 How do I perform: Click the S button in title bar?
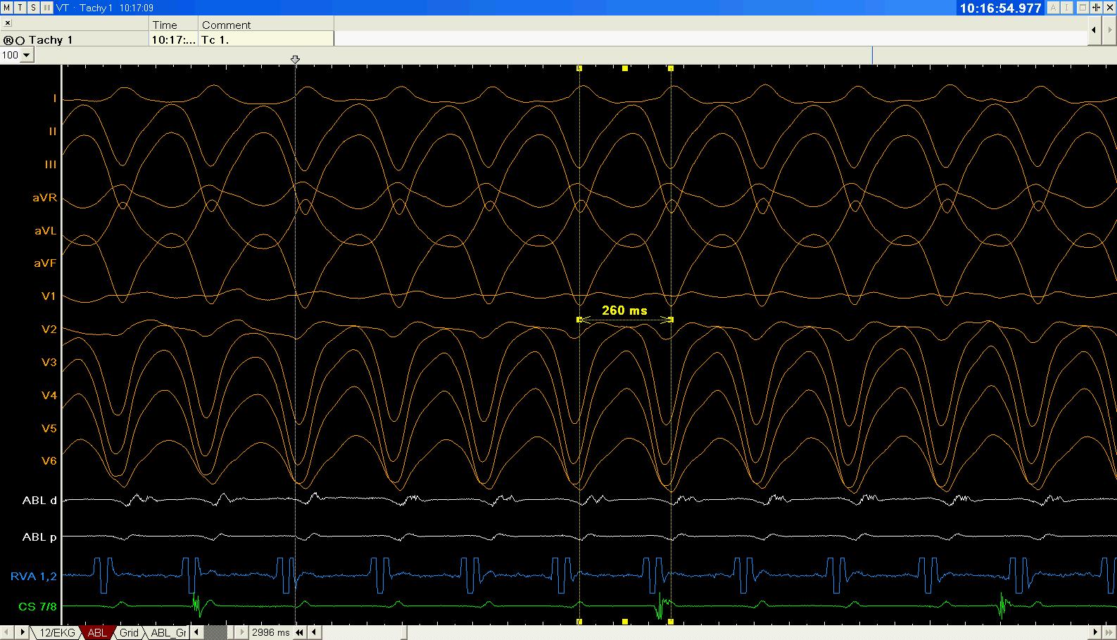pos(33,7)
